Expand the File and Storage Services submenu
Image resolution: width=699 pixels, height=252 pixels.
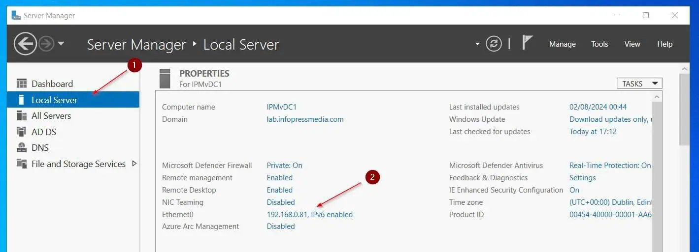134,164
